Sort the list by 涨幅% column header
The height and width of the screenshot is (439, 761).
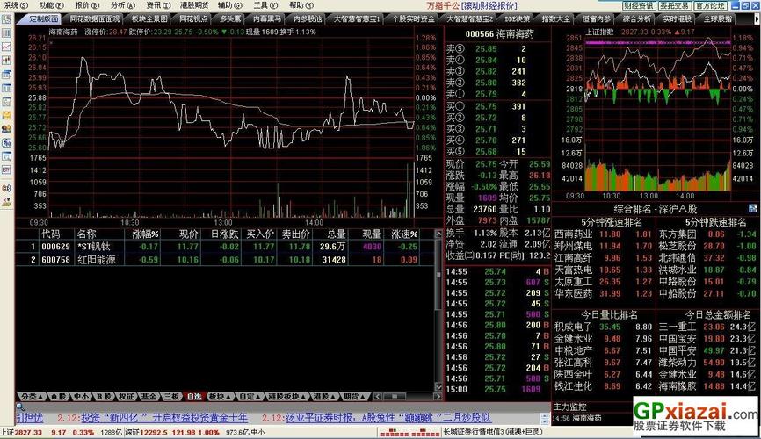pos(145,234)
